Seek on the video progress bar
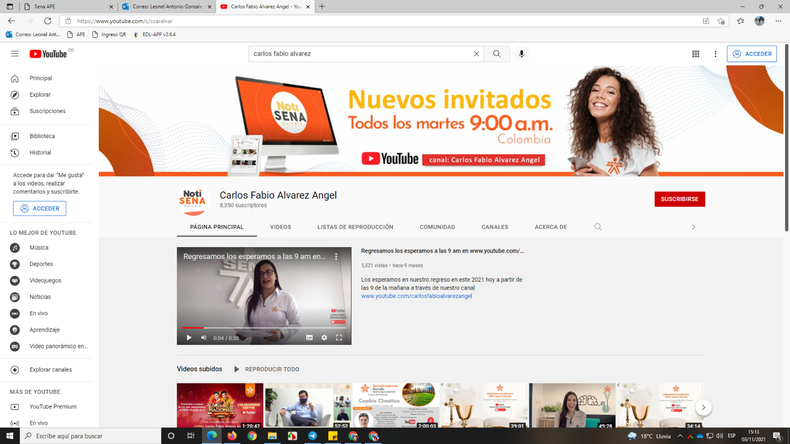Viewport: 790px width, 444px height. coord(264,328)
